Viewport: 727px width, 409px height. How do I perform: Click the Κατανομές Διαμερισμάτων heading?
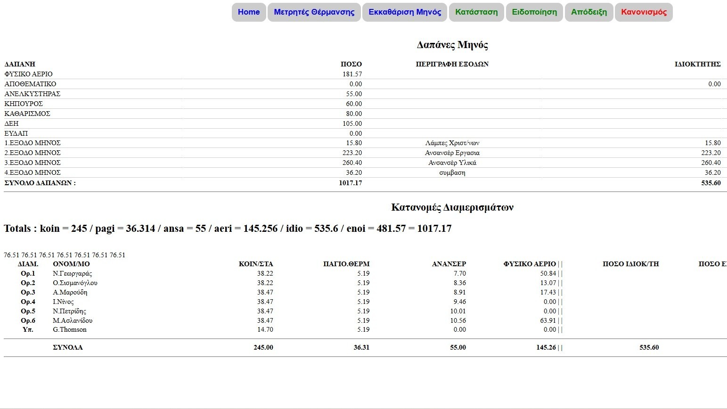point(452,207)
